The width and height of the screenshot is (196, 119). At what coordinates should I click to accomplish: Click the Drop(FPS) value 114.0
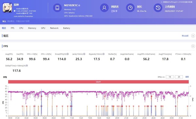62,59
